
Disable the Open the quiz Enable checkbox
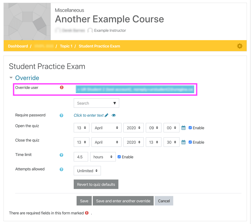190,128
